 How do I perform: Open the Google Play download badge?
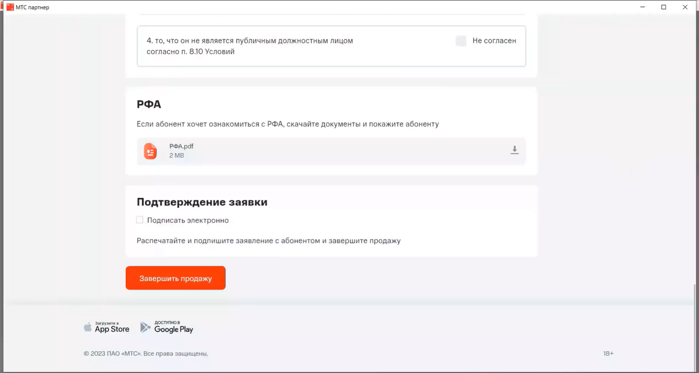click(x=167, y=327)
